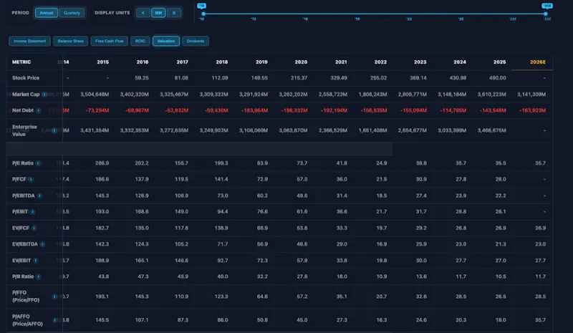
Task: Click Enterprise Value 3,431,354M cell
Action: [x=95, y=130]
